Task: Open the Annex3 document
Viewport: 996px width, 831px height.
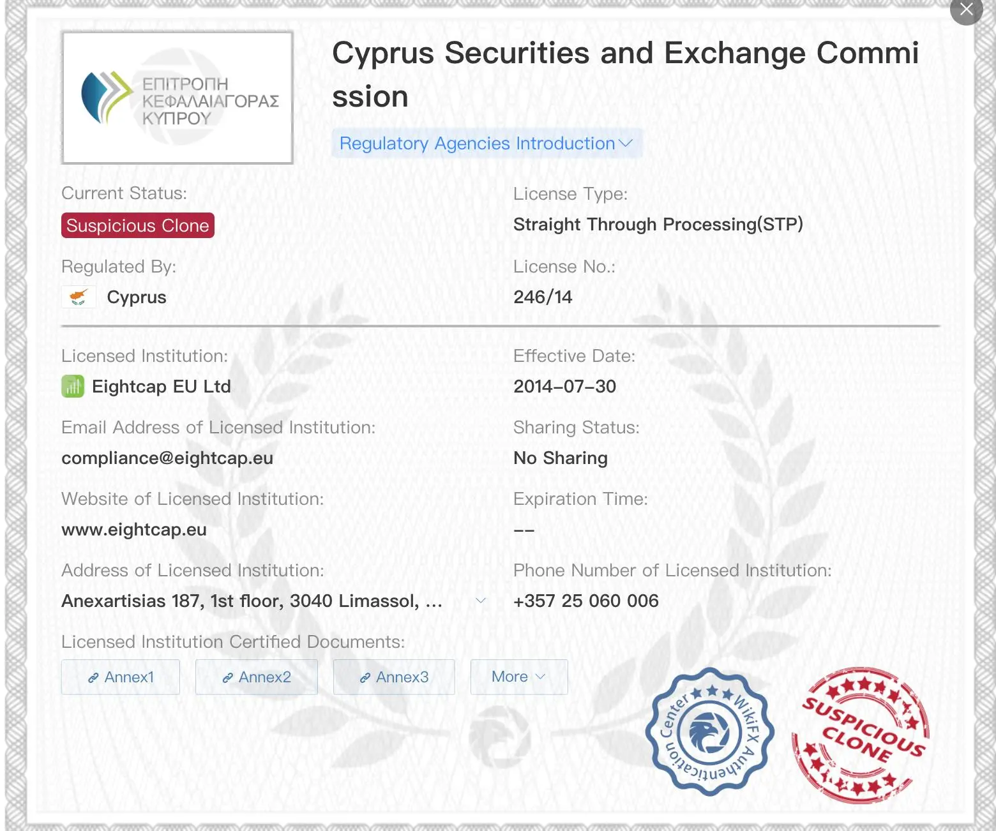Action: point(394,677)
